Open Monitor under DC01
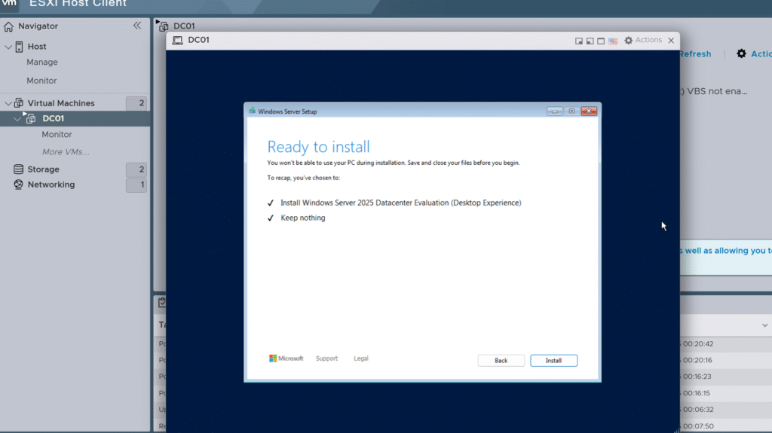The width and height of the screenshot is (772, 433). (57, 135)
